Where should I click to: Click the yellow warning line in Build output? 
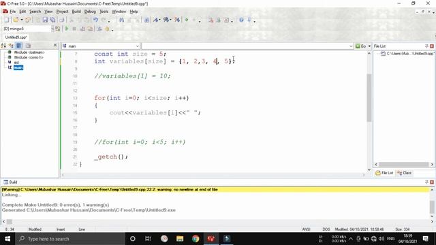tap(215, 189)
